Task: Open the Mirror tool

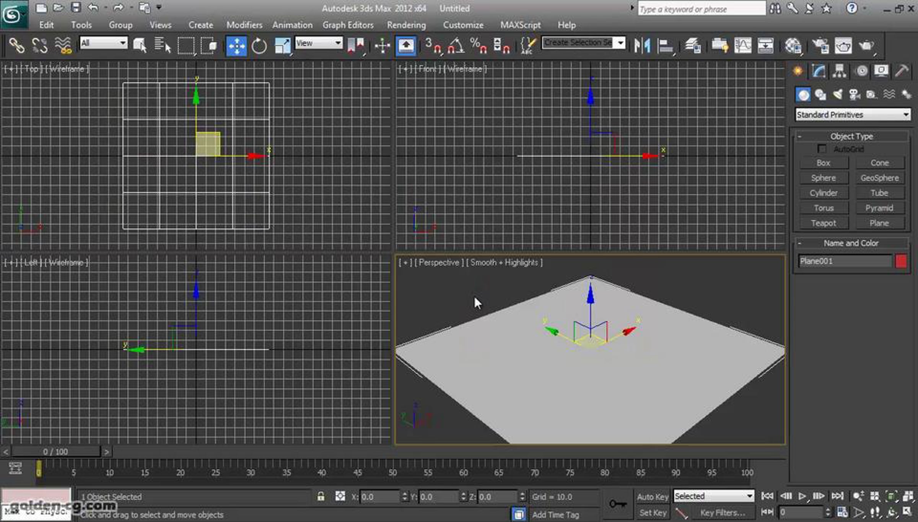Action: click(x=642, y=46)
